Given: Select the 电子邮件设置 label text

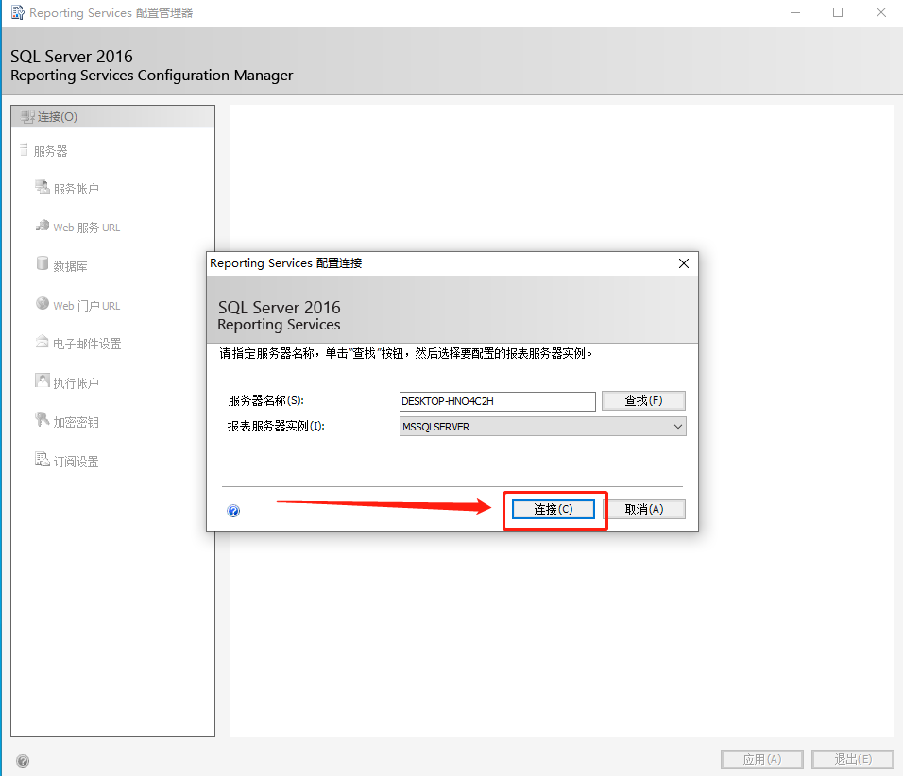Looking at the screenshot, I should click(x=87, y=345).
